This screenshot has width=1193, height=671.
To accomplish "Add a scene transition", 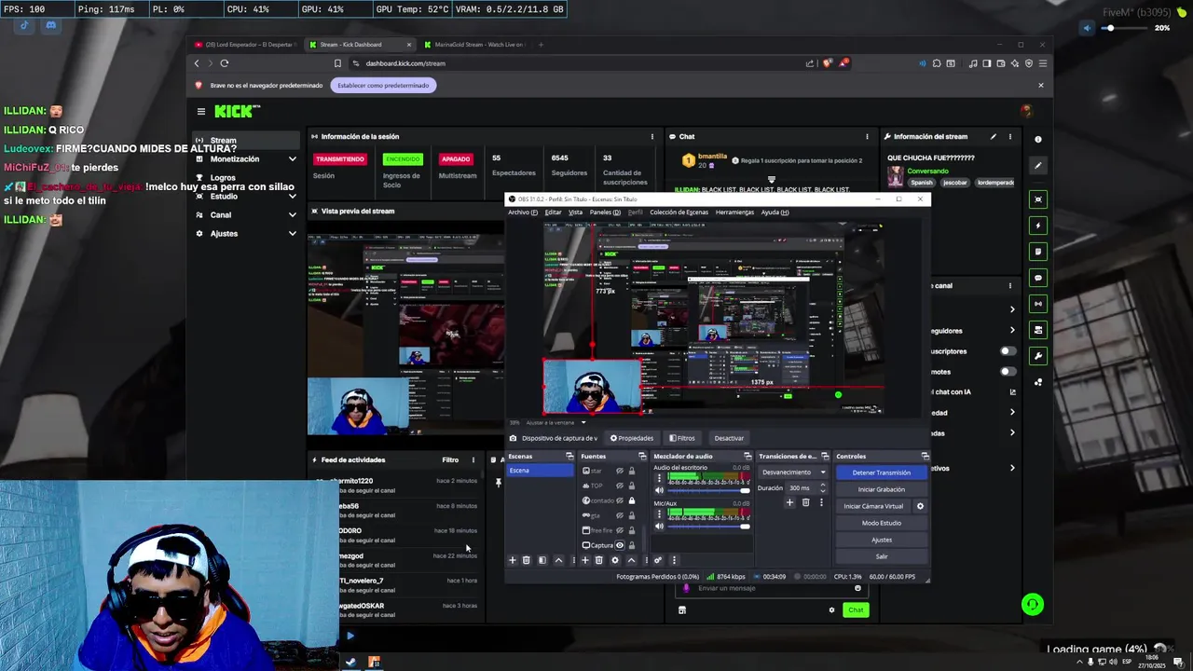I will click(789, 502).
